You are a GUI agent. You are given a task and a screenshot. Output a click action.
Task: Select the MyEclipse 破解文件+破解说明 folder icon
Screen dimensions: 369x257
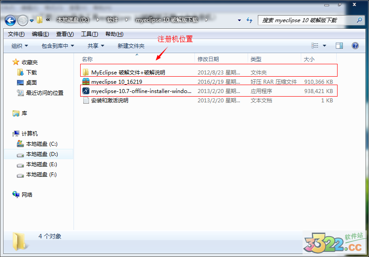(86, 72)
